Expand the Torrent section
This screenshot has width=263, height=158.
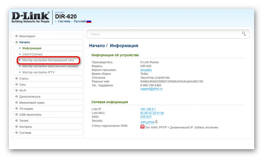pyautogui.click(x=48, y=121)
